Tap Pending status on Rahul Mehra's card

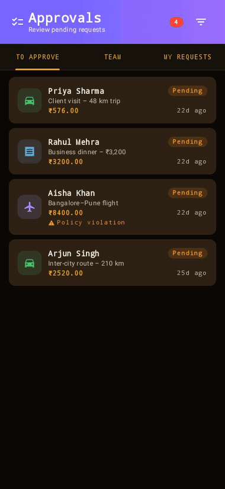188,142
